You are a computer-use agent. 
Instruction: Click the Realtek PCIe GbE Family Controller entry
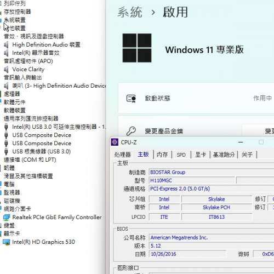pos(57,217)
